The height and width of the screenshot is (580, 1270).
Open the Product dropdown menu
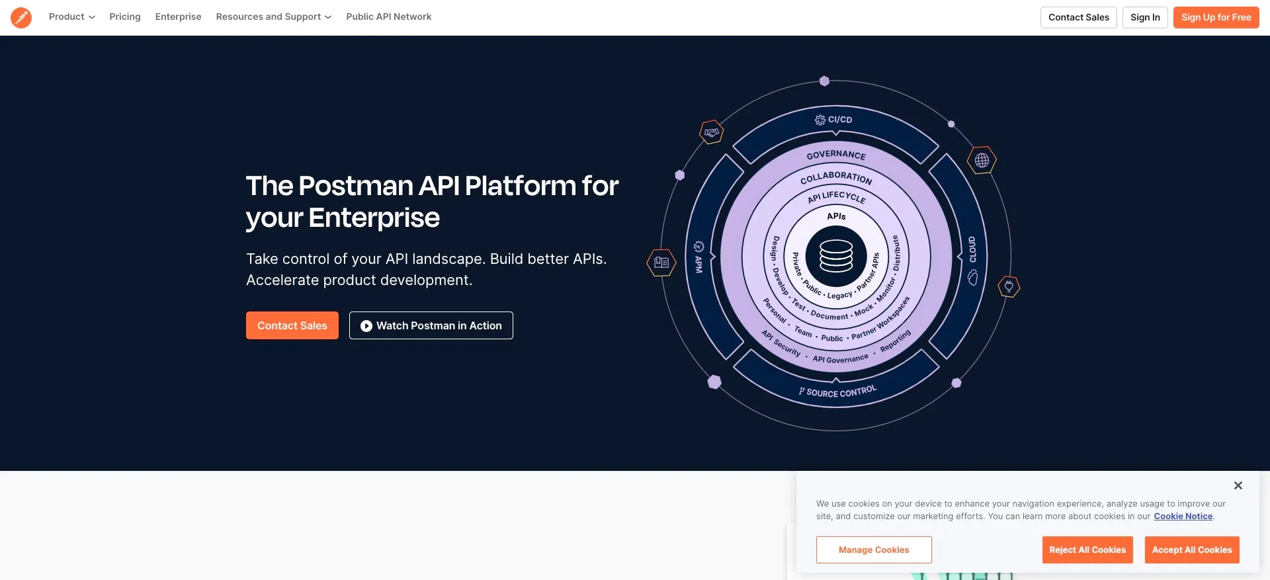71,17
